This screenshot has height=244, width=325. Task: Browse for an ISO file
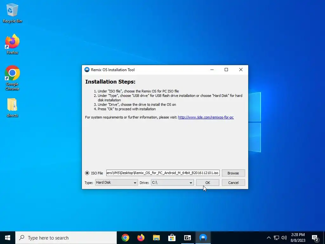pyautogui.click(x=233, y=173)
